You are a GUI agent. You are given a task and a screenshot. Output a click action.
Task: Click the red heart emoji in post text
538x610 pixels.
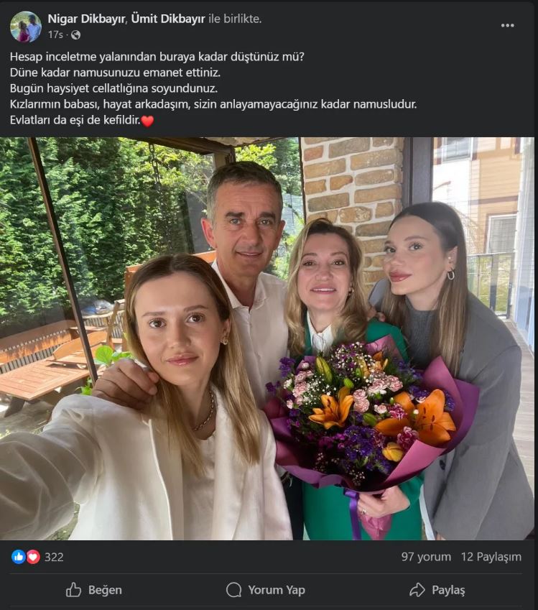click(147, 121)
